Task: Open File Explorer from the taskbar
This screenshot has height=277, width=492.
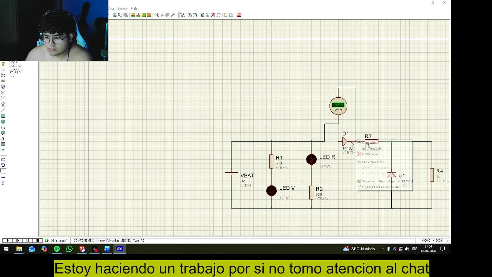Action: (19, 249)
